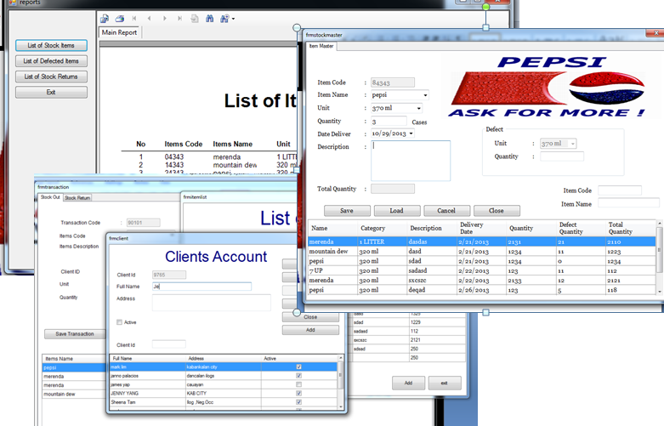This screenshot has width=664, height=426.
Task: Click the clients grid vertical scrollbar
Action: [x=340, y=383]
